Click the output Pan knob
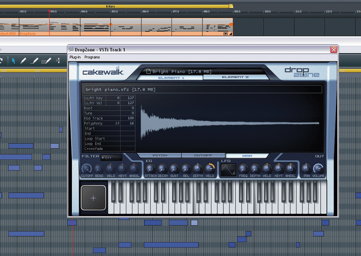Viewport: 361px width, 256px height. point(306,169)
